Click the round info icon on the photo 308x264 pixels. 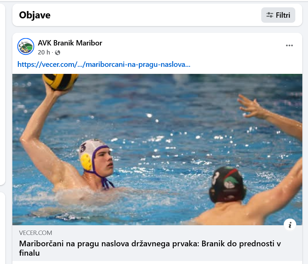290,225
